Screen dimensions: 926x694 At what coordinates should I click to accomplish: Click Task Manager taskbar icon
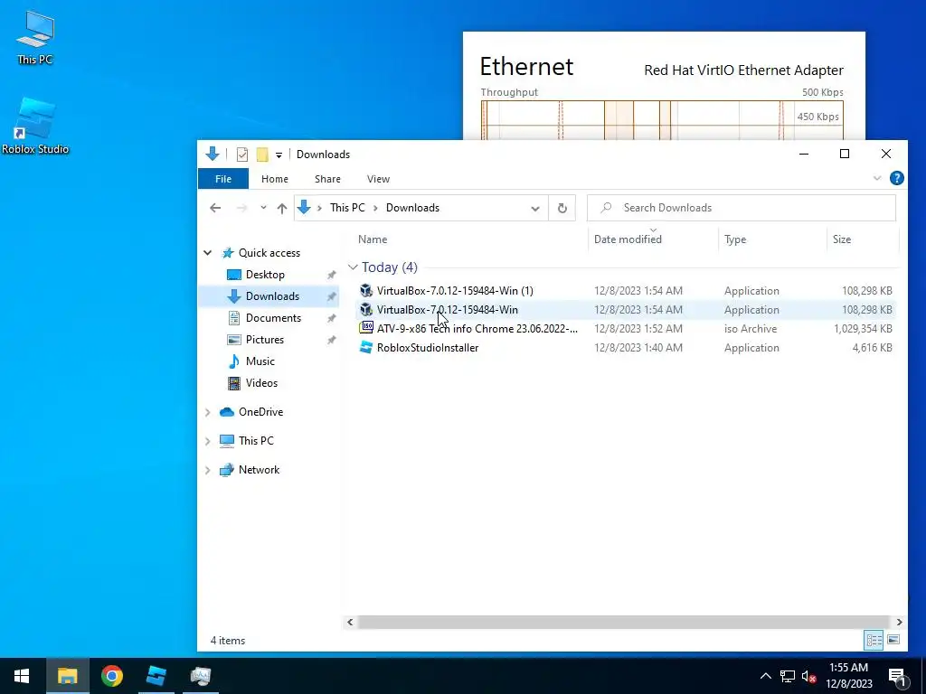click(200, 676)
